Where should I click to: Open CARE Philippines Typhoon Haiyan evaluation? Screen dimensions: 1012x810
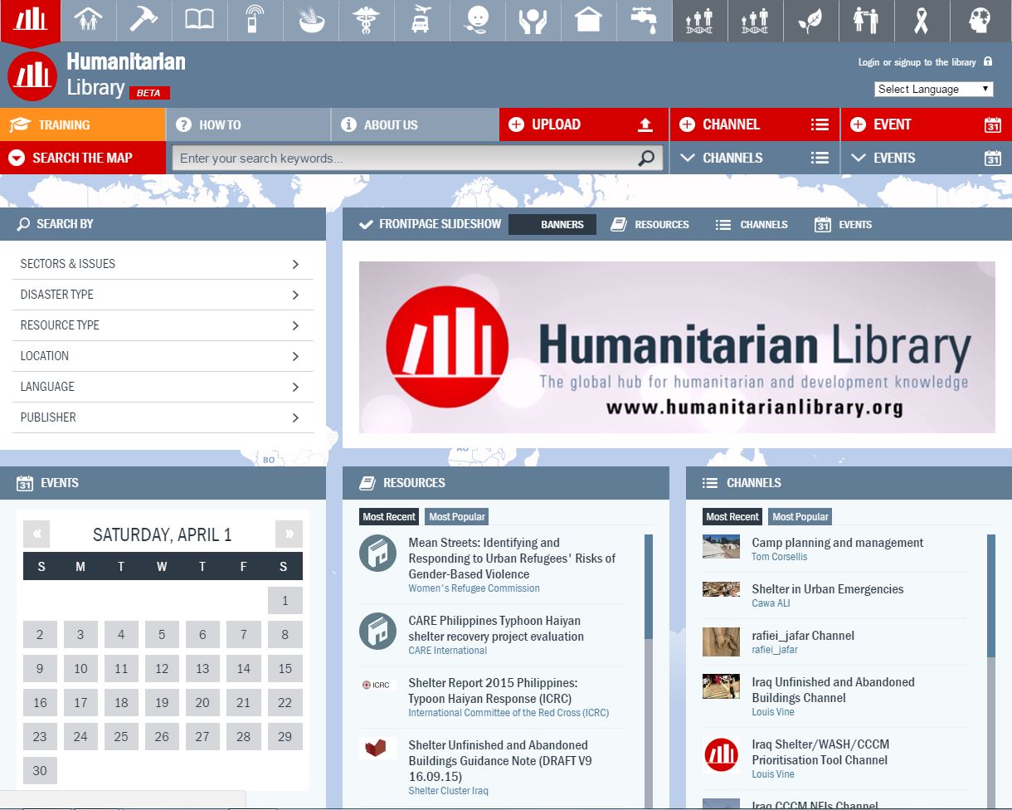coord(496,628)
